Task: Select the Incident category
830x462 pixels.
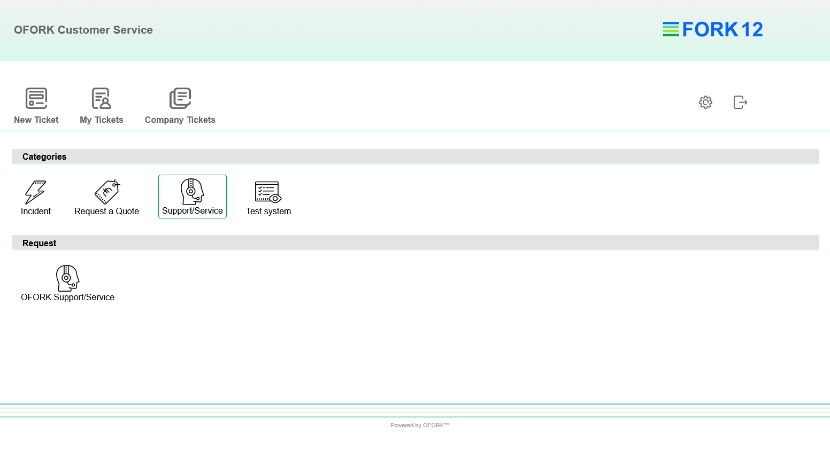Action: 35,196
